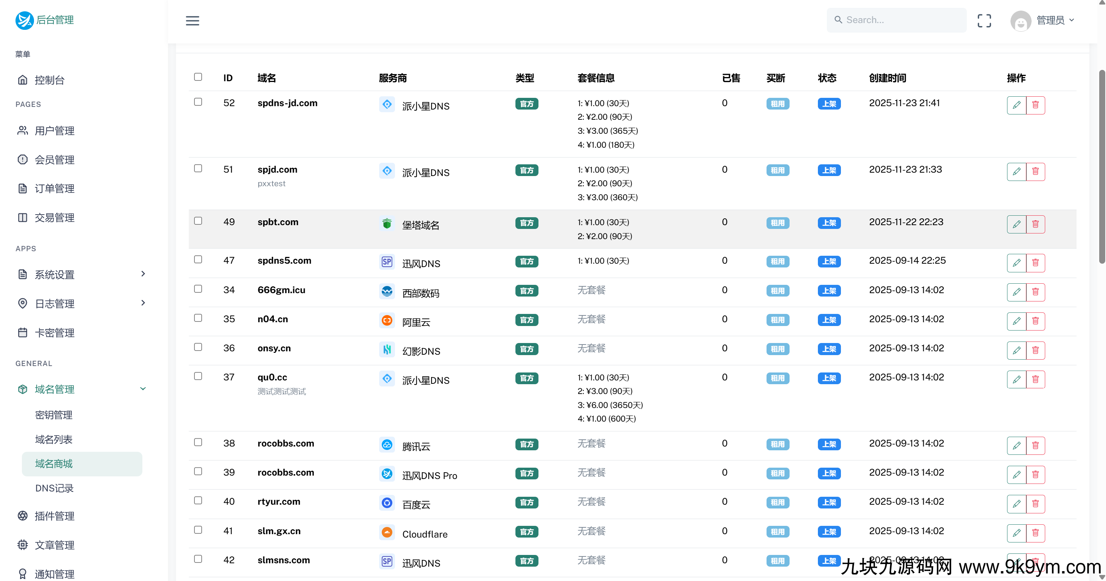Check the select-all checkbox in table header

point(198,77)
